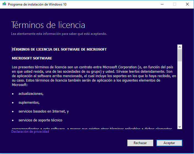194x154 pixels.
Task: Click the scrollbar track below the thumb
Action: pos(180,93)
